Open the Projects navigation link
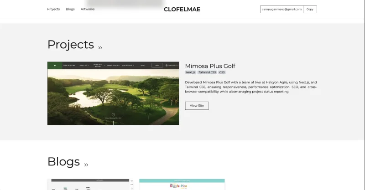This screenshot has height=190, width=365. [x=53, y=9]
